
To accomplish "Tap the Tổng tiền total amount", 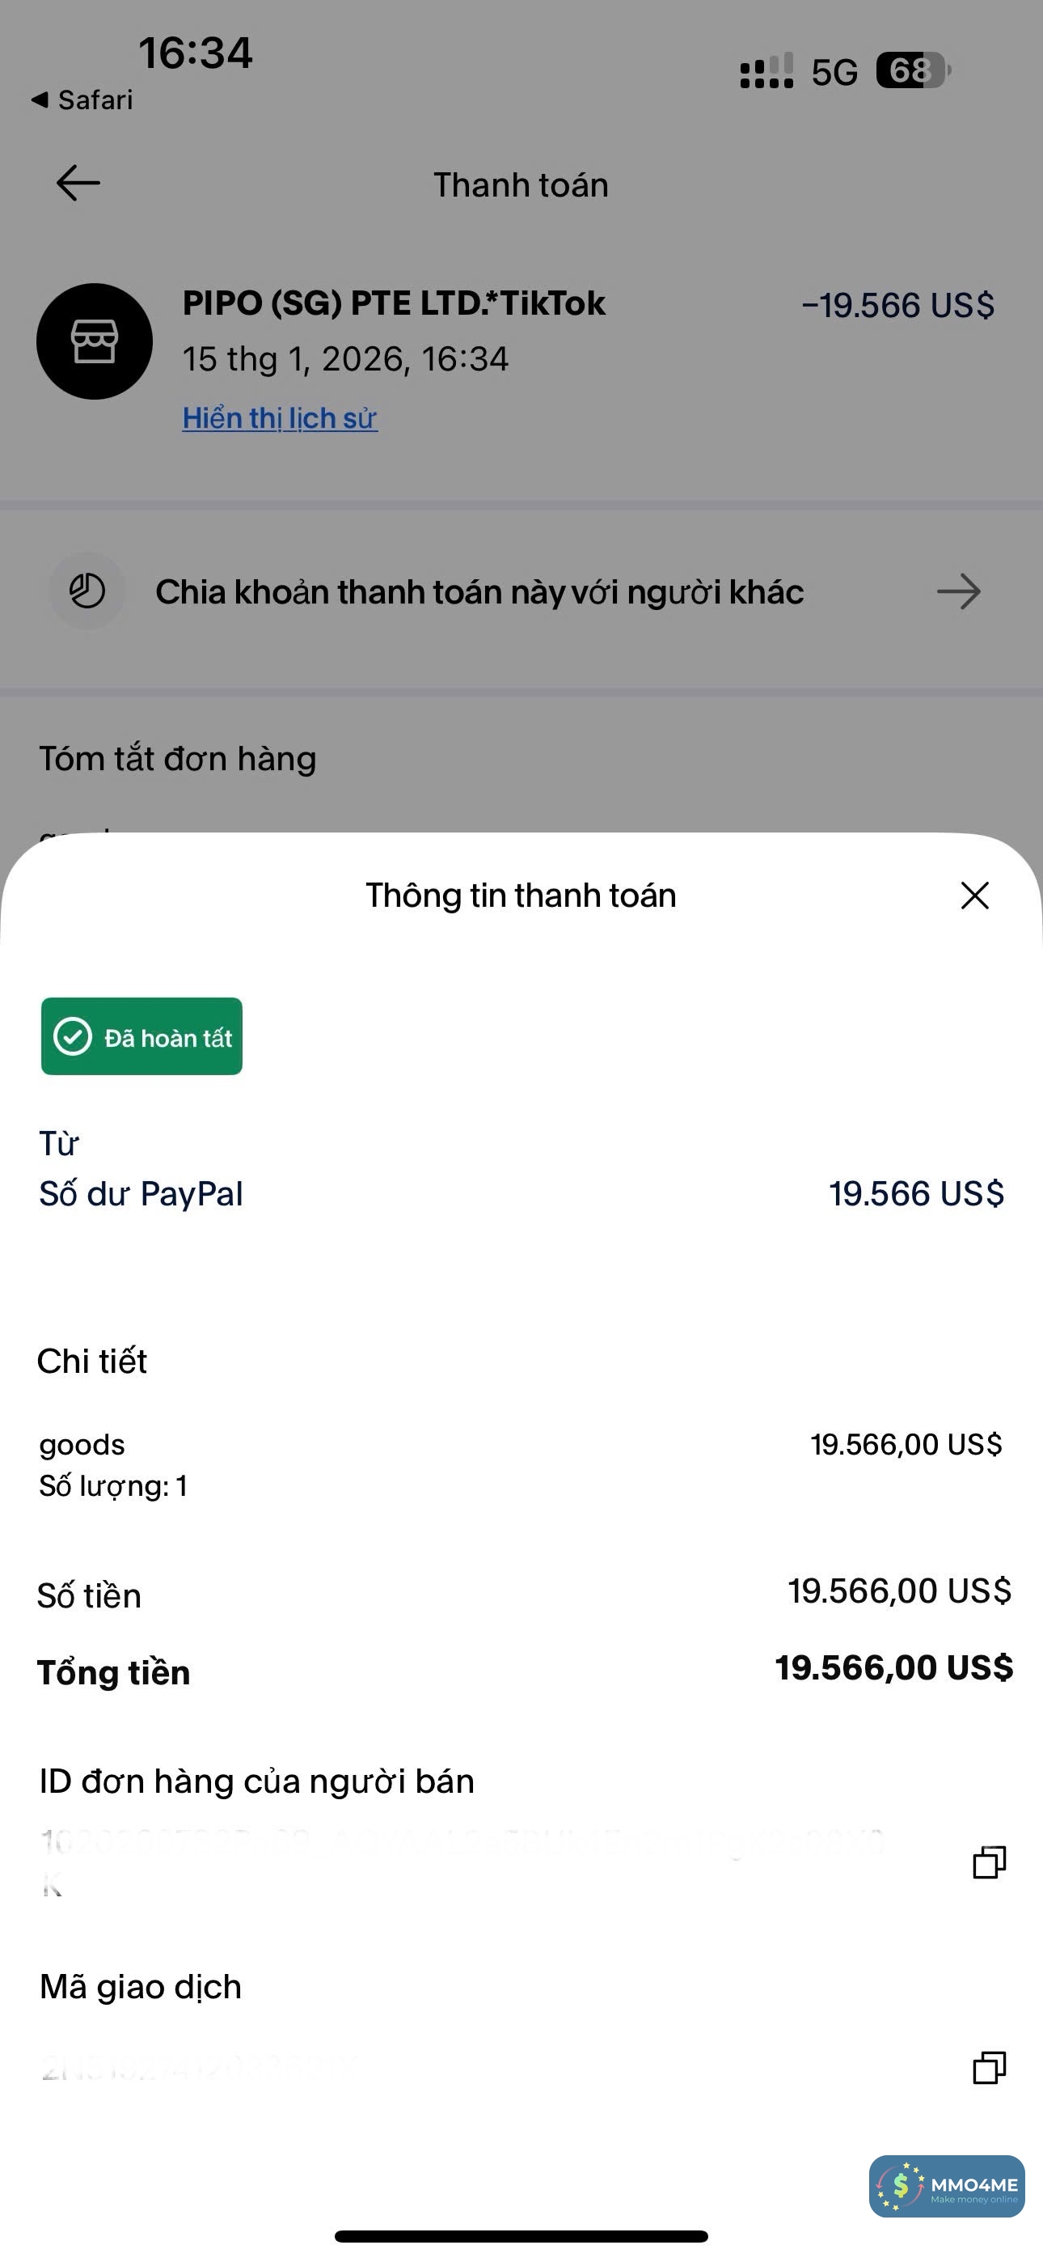I will point(893,1667).
